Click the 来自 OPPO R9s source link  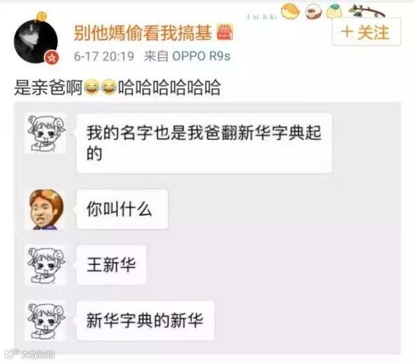187,56
